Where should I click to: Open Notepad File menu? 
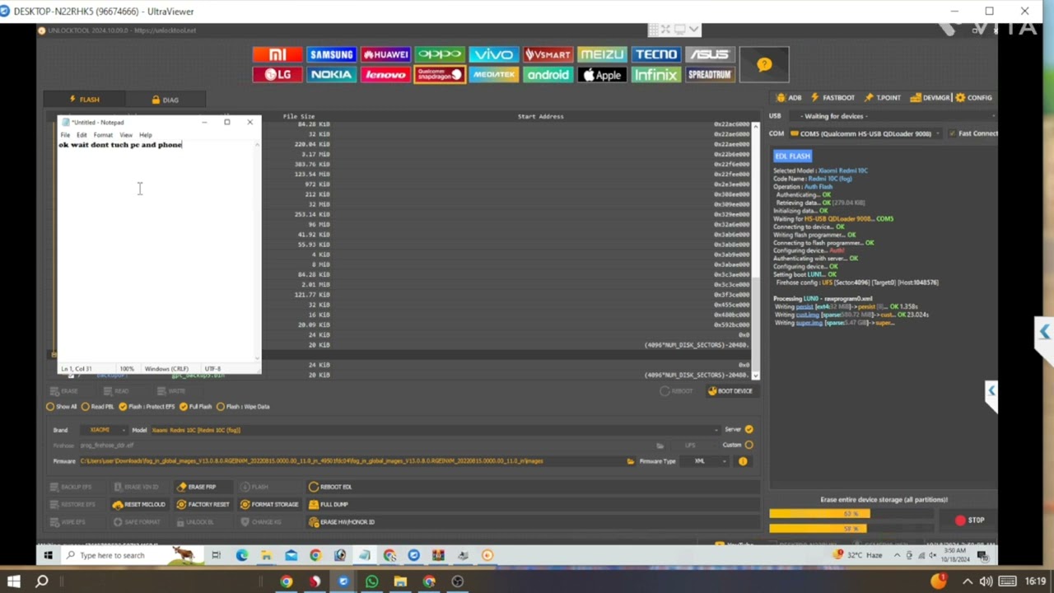[65, 135]
